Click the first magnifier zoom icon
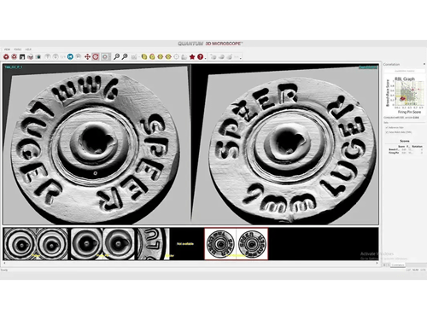The image size is (427, 320). [x=116, y=57]
